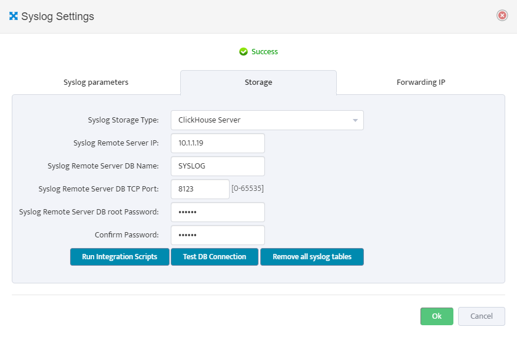Viewport: 517px width, 337px height.
Task: Click the green Success checkmark icon
Action: pos(243,52)
